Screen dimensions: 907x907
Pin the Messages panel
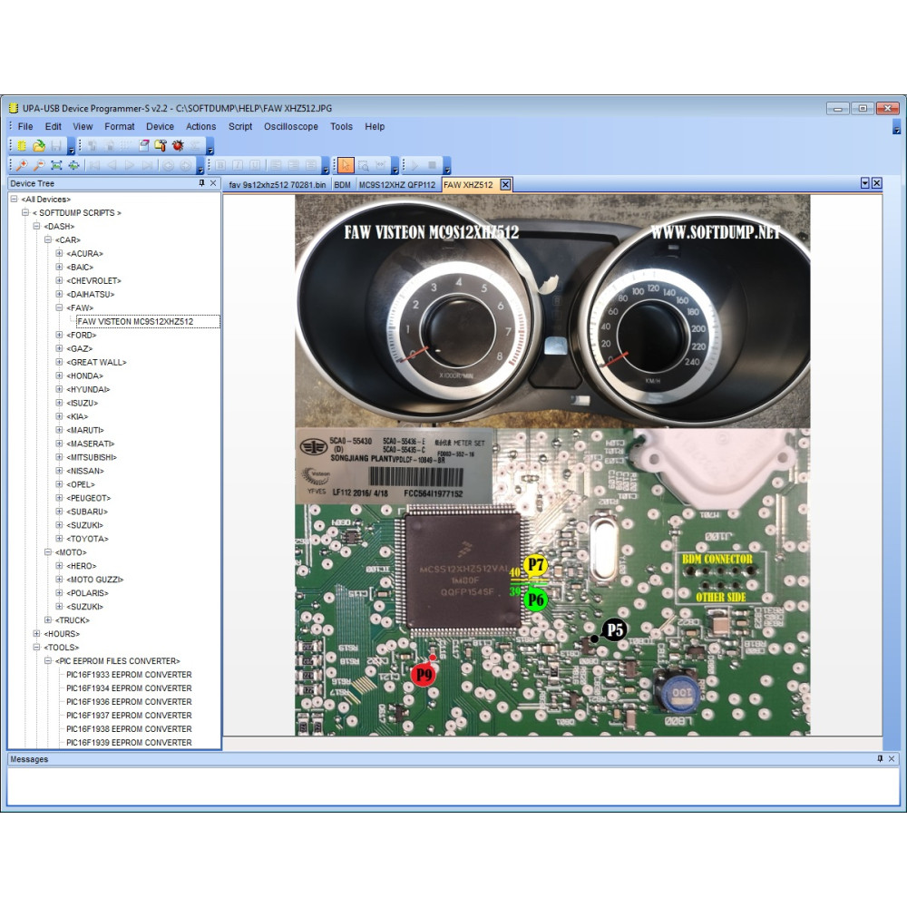(x=880, y=759)
